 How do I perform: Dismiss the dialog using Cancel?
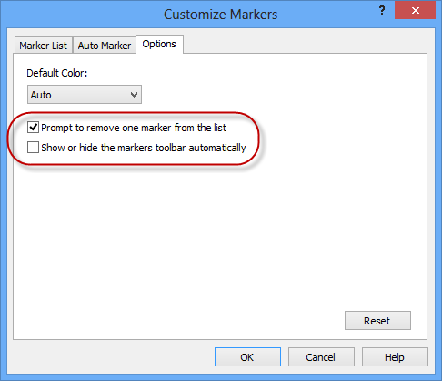pyautogui.click(x=321, y=357)
